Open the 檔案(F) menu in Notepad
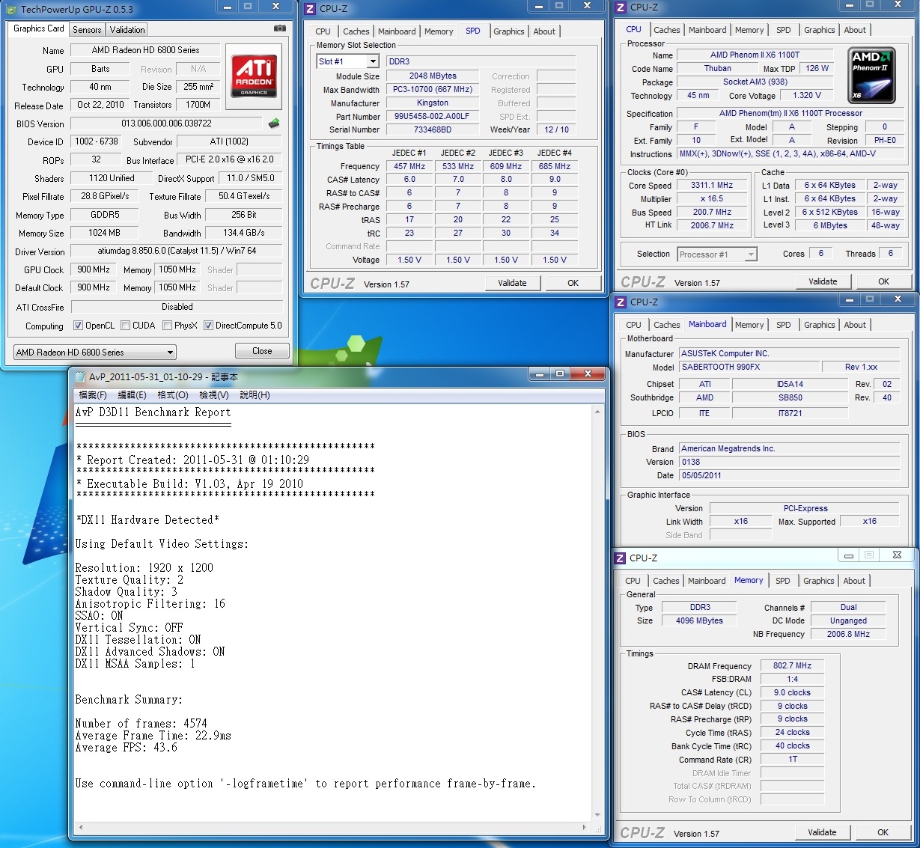The width and height of the screenshot is (920, 848). [92, 394]
